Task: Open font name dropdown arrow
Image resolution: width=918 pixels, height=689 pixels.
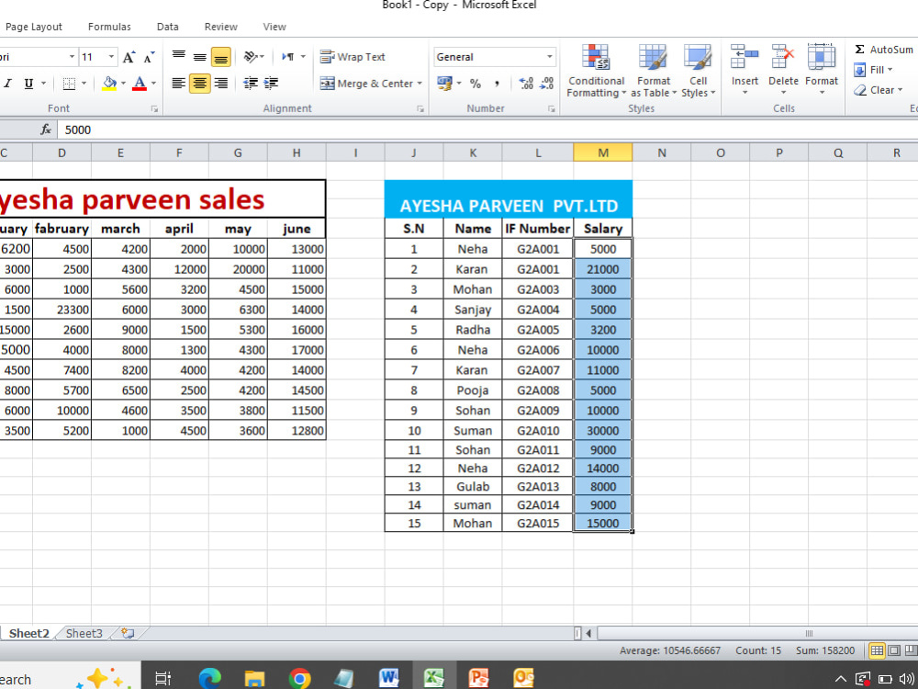Action: coord(72,57)
